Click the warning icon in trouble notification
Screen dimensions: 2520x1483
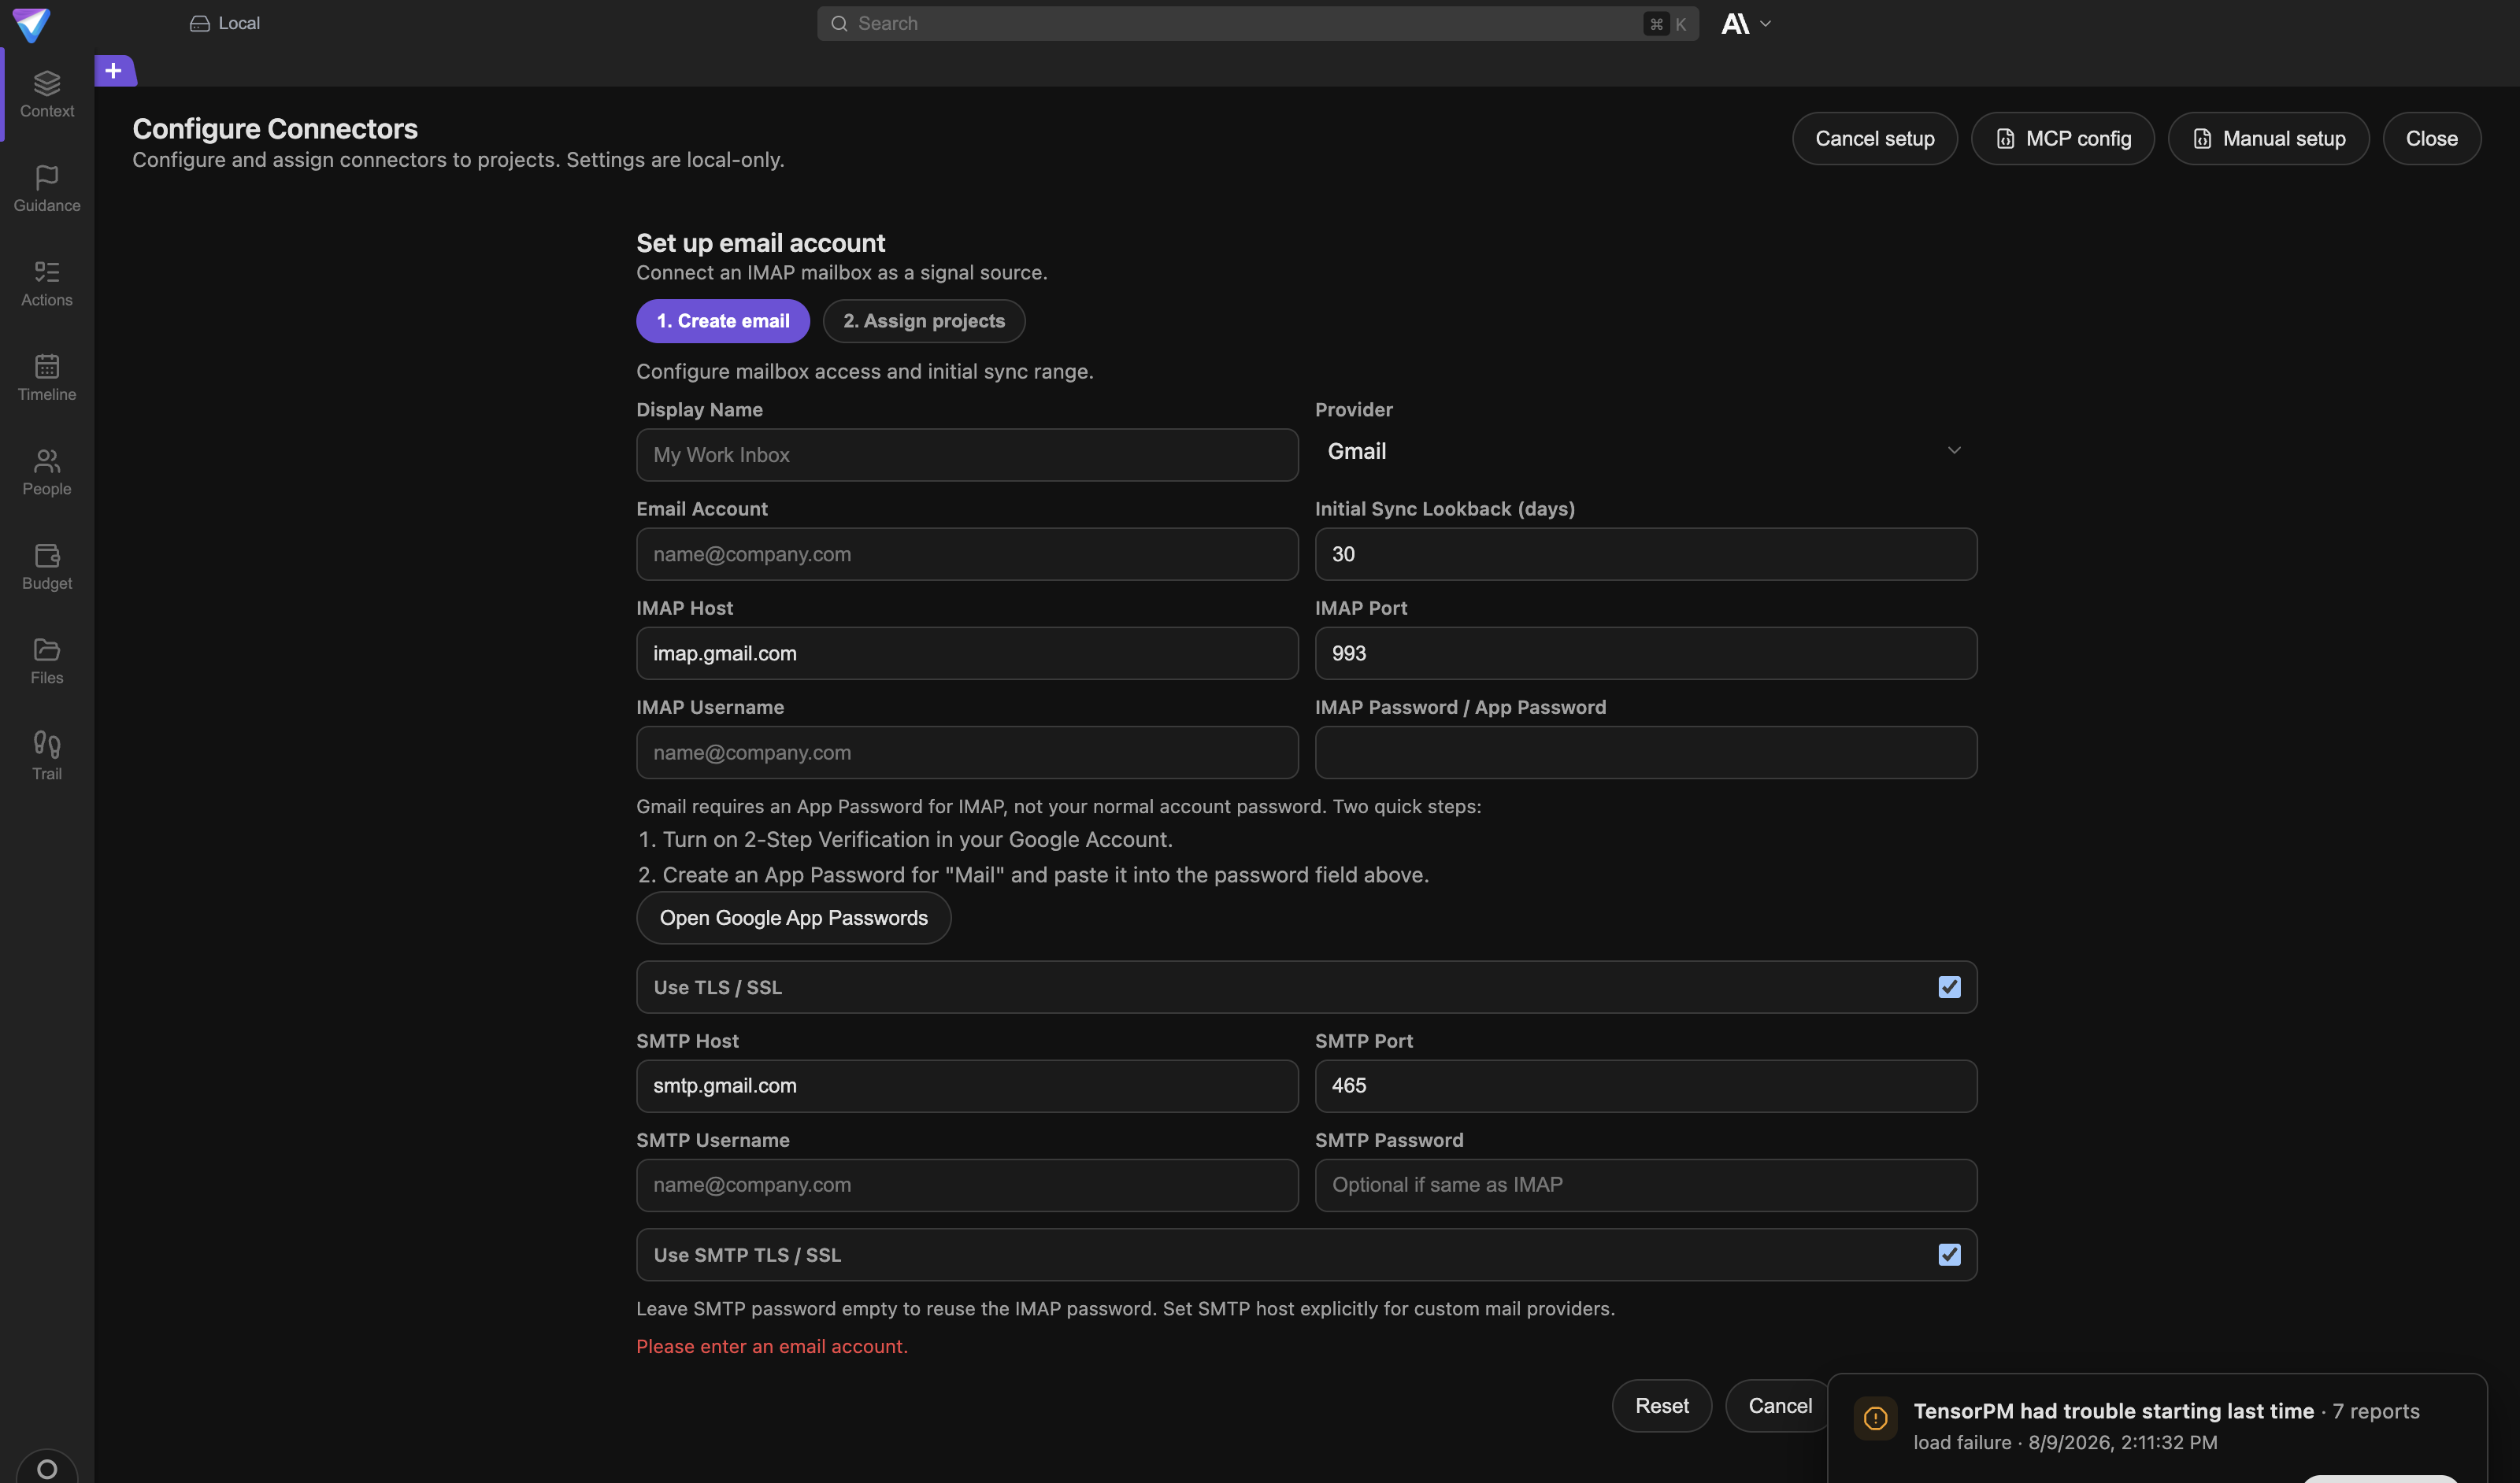pyautogui.click(x=1875, y=1418)
